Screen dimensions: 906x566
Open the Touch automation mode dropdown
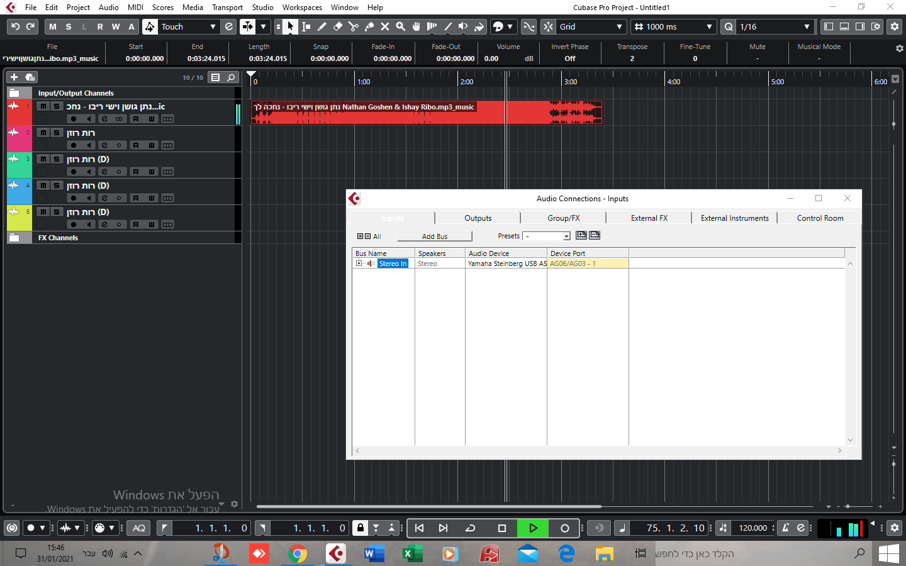pos(187,26)
